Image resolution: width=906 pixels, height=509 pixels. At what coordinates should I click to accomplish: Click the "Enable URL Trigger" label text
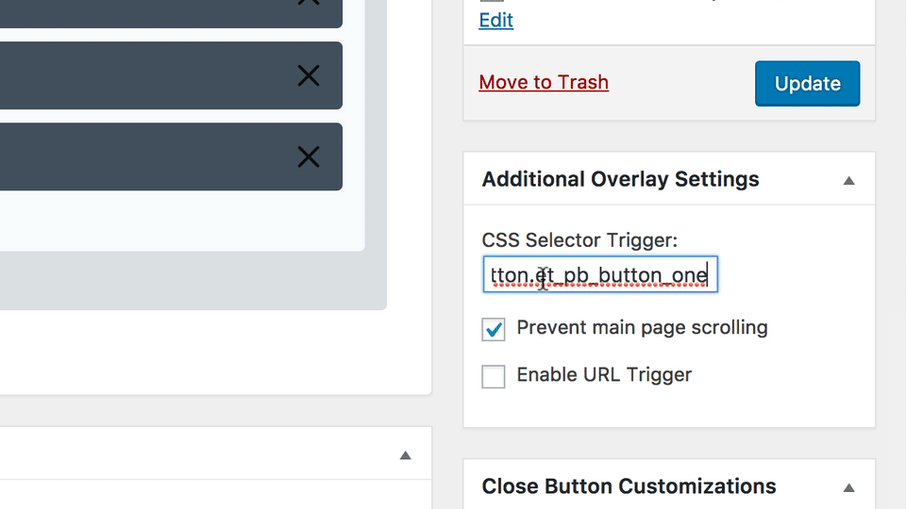pyautogui.click(x=604, y=375)
